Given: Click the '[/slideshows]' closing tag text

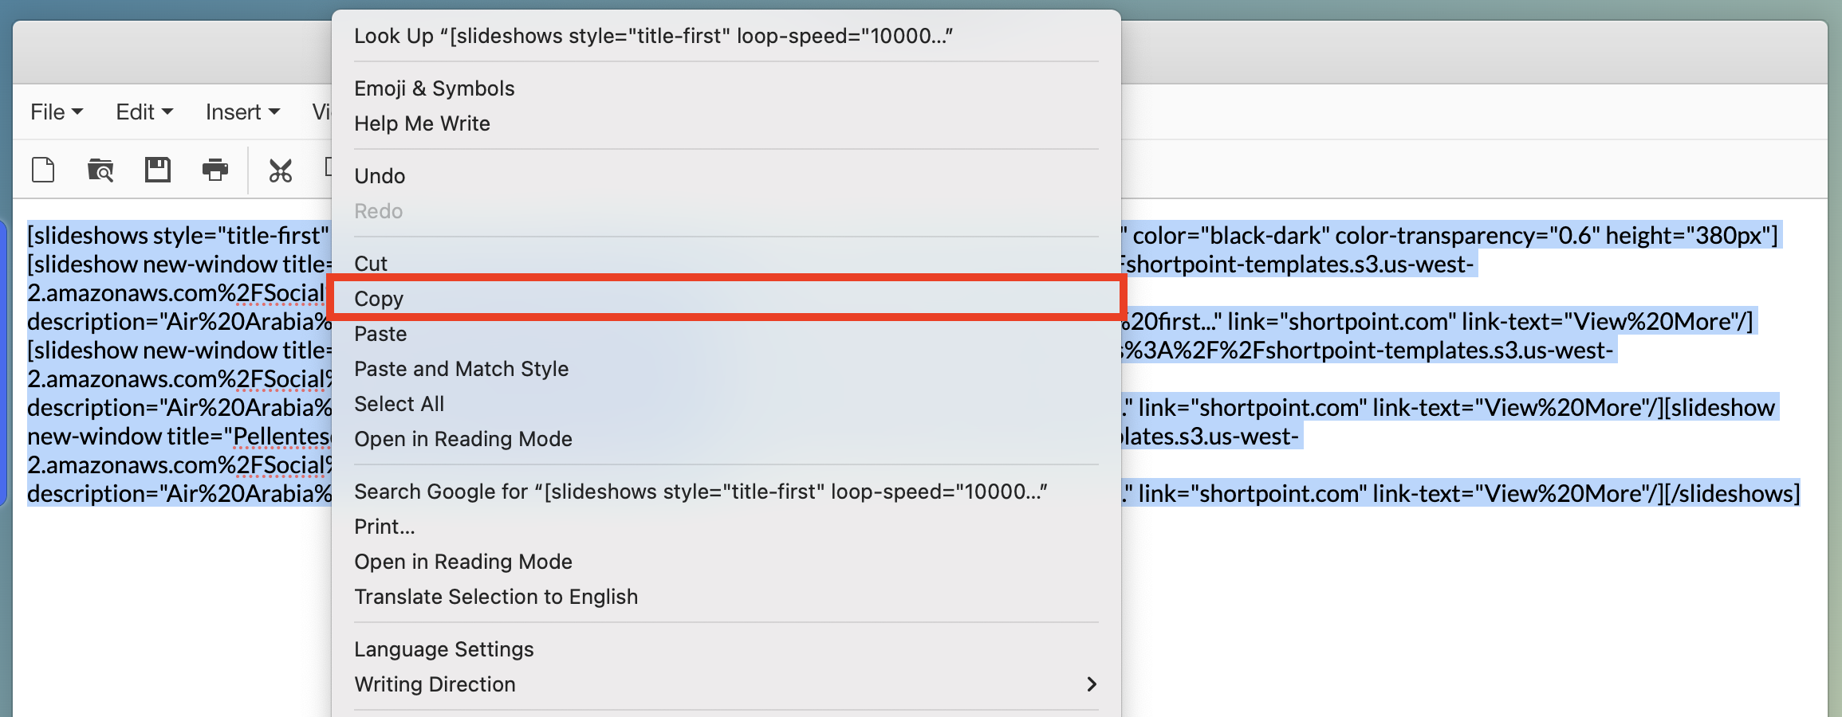Looking at the screenshot, I should tap(1732, 494).
